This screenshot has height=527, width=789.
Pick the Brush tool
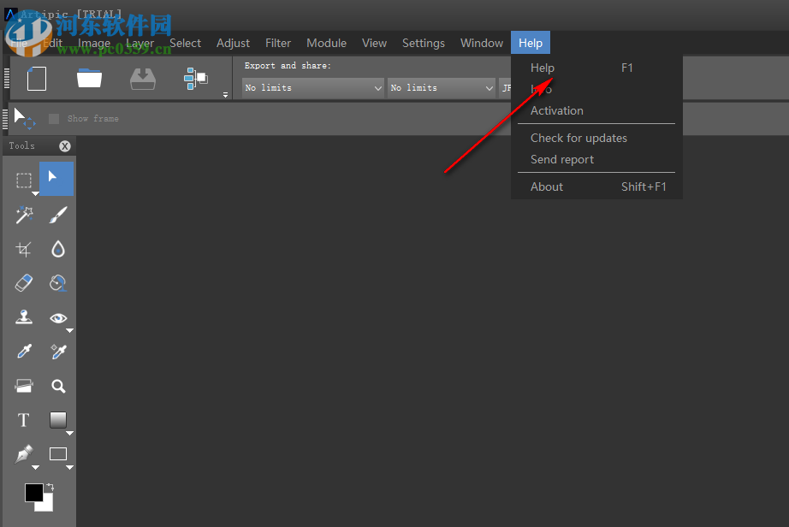coord(58,215)
